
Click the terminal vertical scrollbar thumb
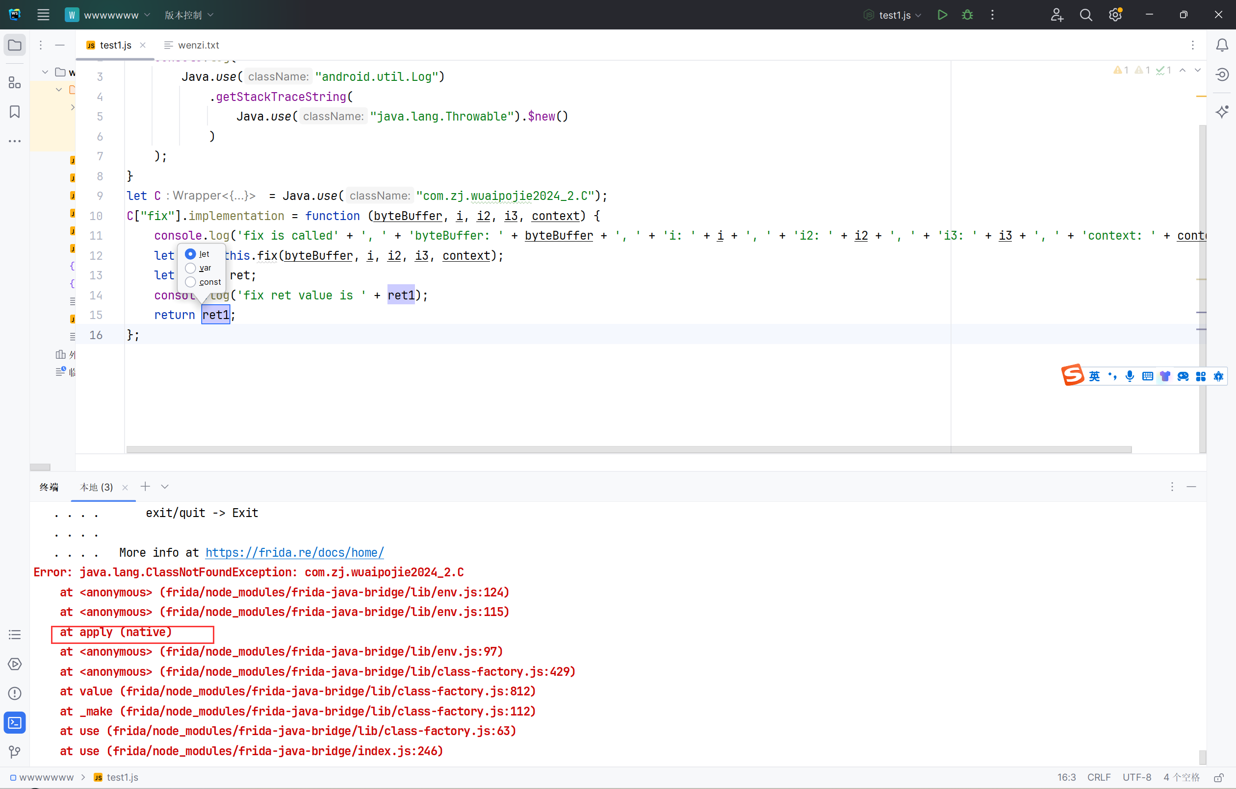click(1202, 757)
